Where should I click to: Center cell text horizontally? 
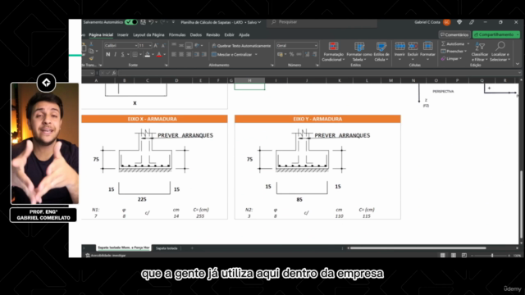point(181,55)
